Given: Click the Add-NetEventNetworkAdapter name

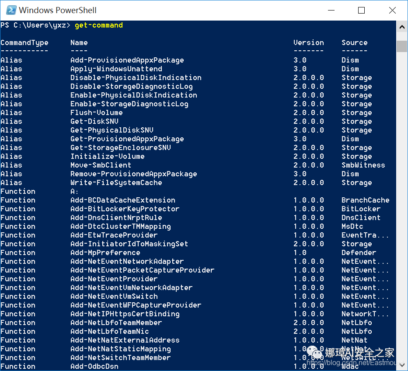Looking at the screenshot, I should coord(127,261).
